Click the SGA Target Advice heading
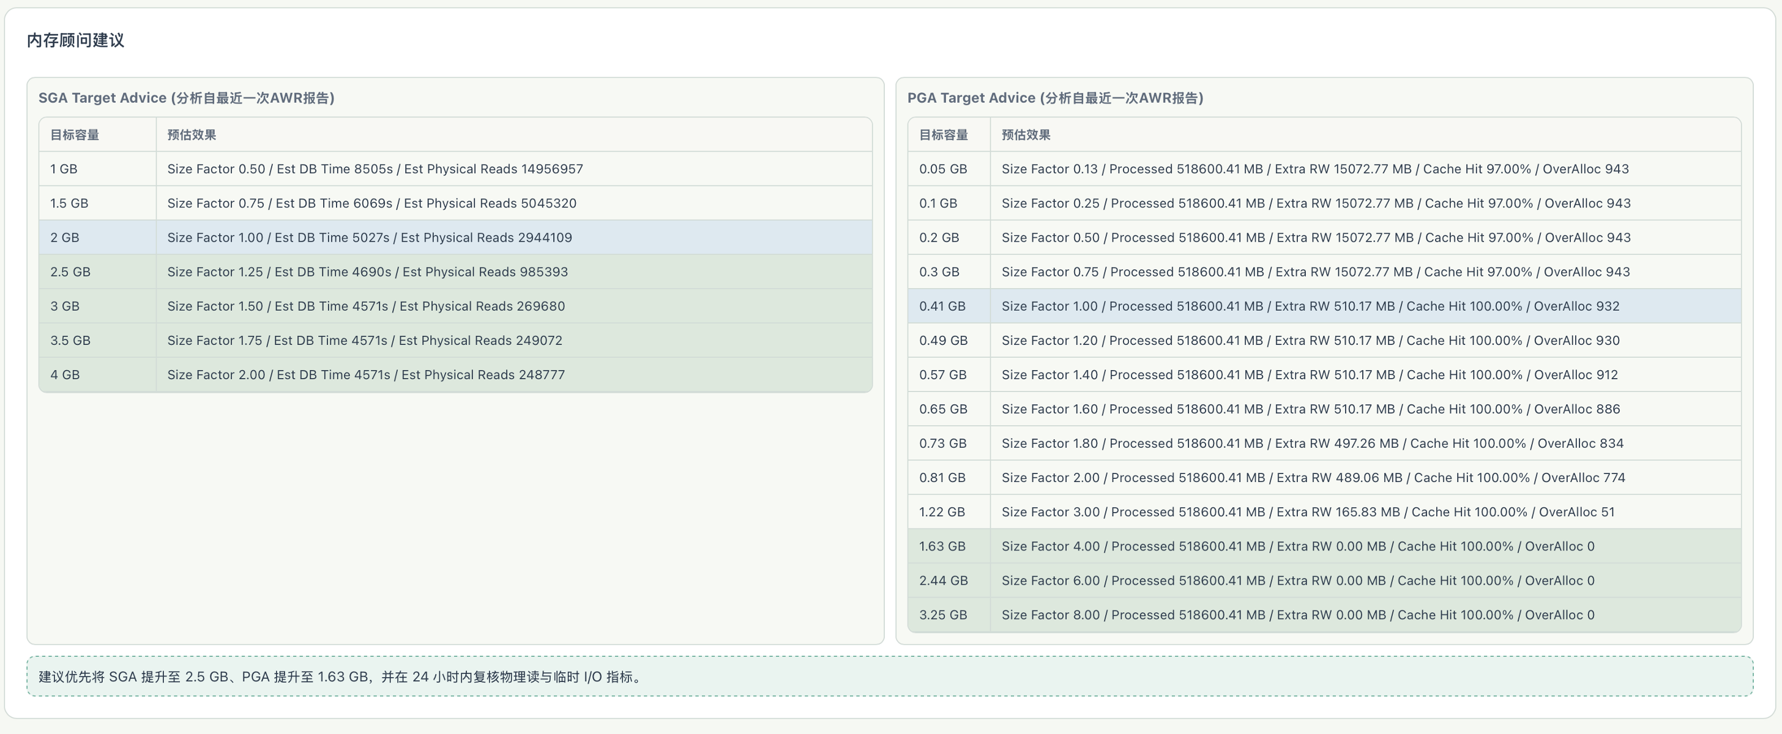Screen dimensions: 1782x734 pyautogui.click(x=186, y=97)
